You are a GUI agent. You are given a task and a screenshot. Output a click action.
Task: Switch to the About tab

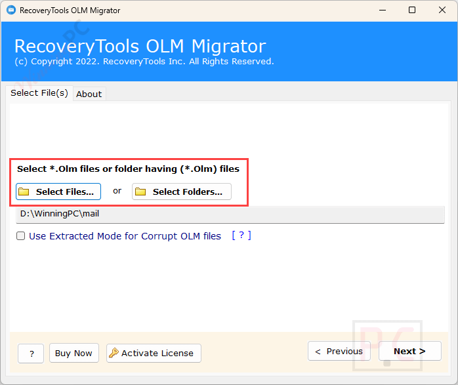[89, 94]
